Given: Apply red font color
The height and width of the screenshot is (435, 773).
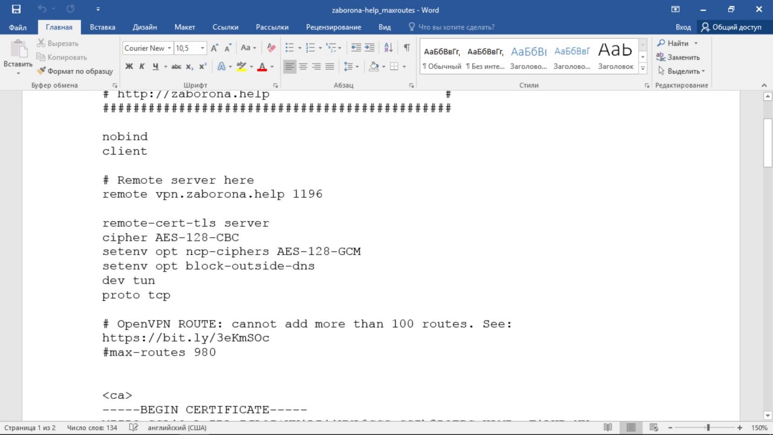Looking at the screenshot, I should 262,66.
